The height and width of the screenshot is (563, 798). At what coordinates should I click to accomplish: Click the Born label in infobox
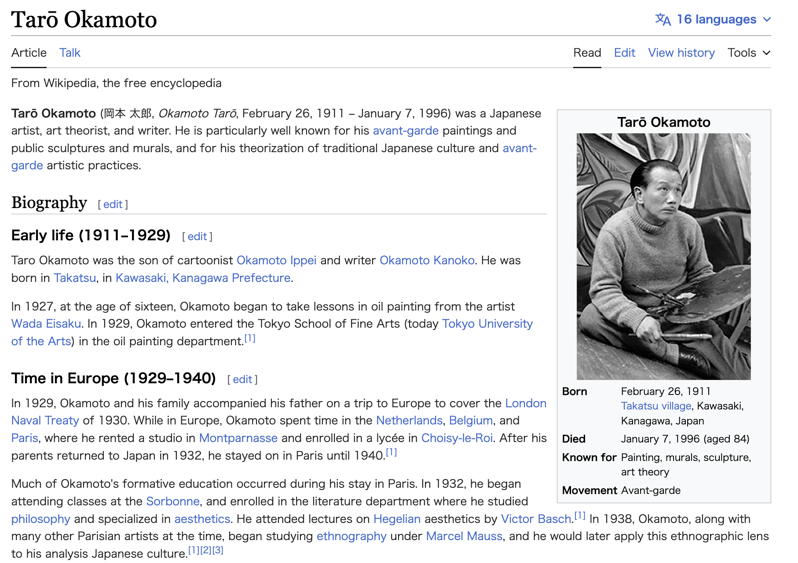[575, 391]
